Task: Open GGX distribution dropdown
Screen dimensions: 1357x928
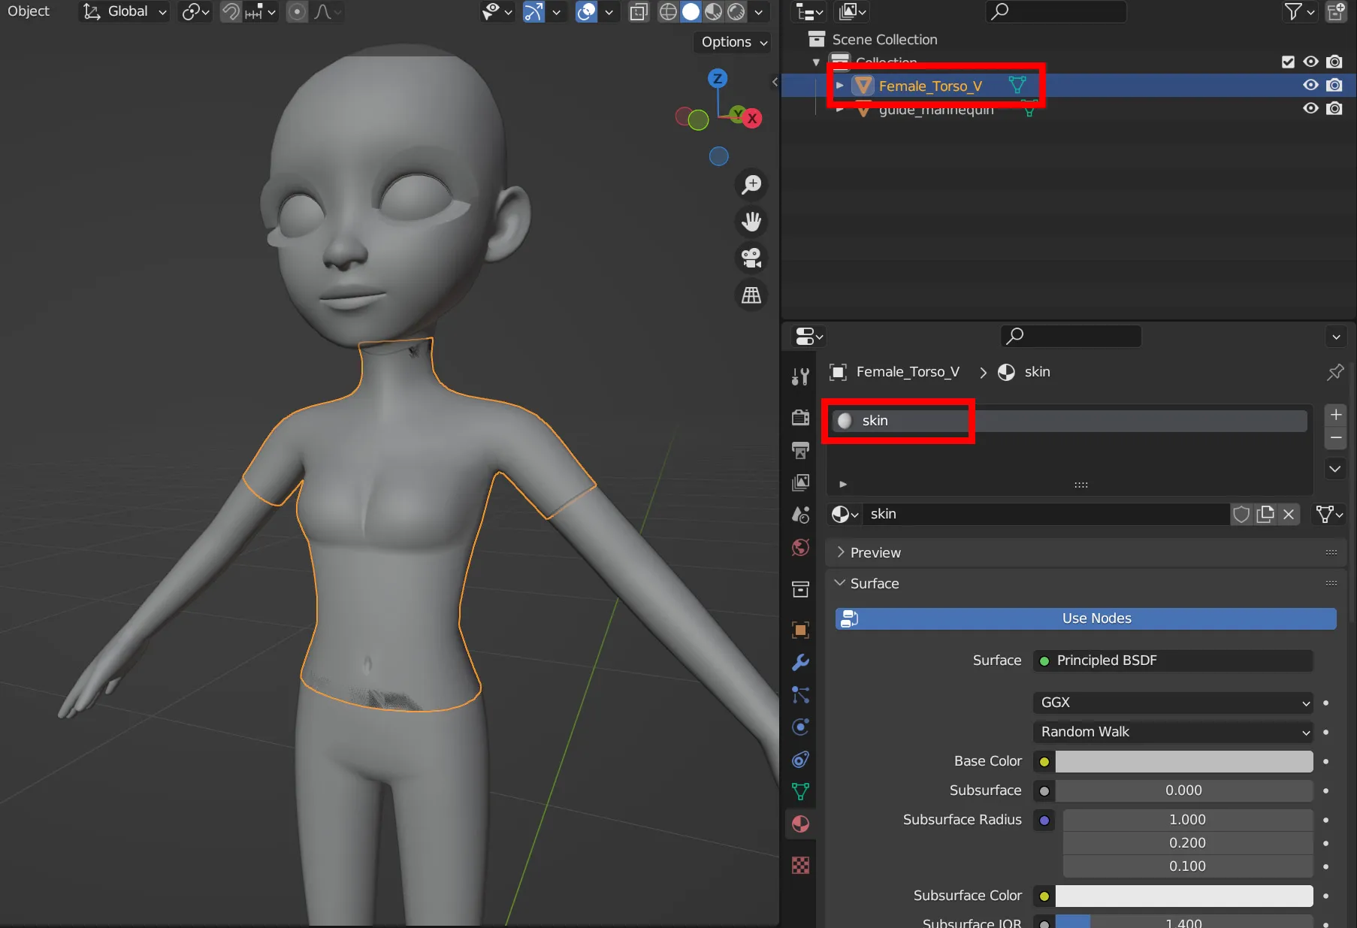Action: [x=1173, y=703]
